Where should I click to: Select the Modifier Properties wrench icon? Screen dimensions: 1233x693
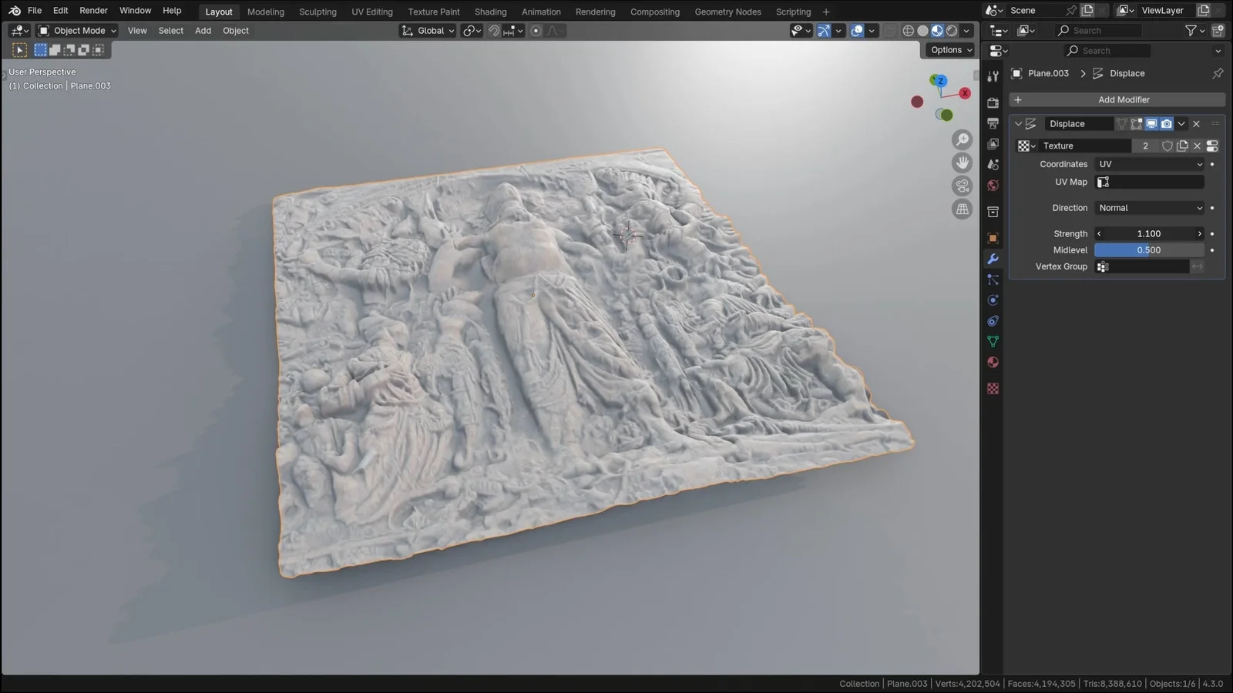coord(993,259)
